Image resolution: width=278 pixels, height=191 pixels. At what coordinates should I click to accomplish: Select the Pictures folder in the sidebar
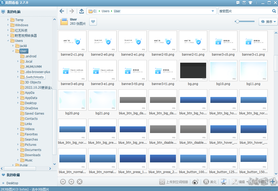tap(30, 145)
